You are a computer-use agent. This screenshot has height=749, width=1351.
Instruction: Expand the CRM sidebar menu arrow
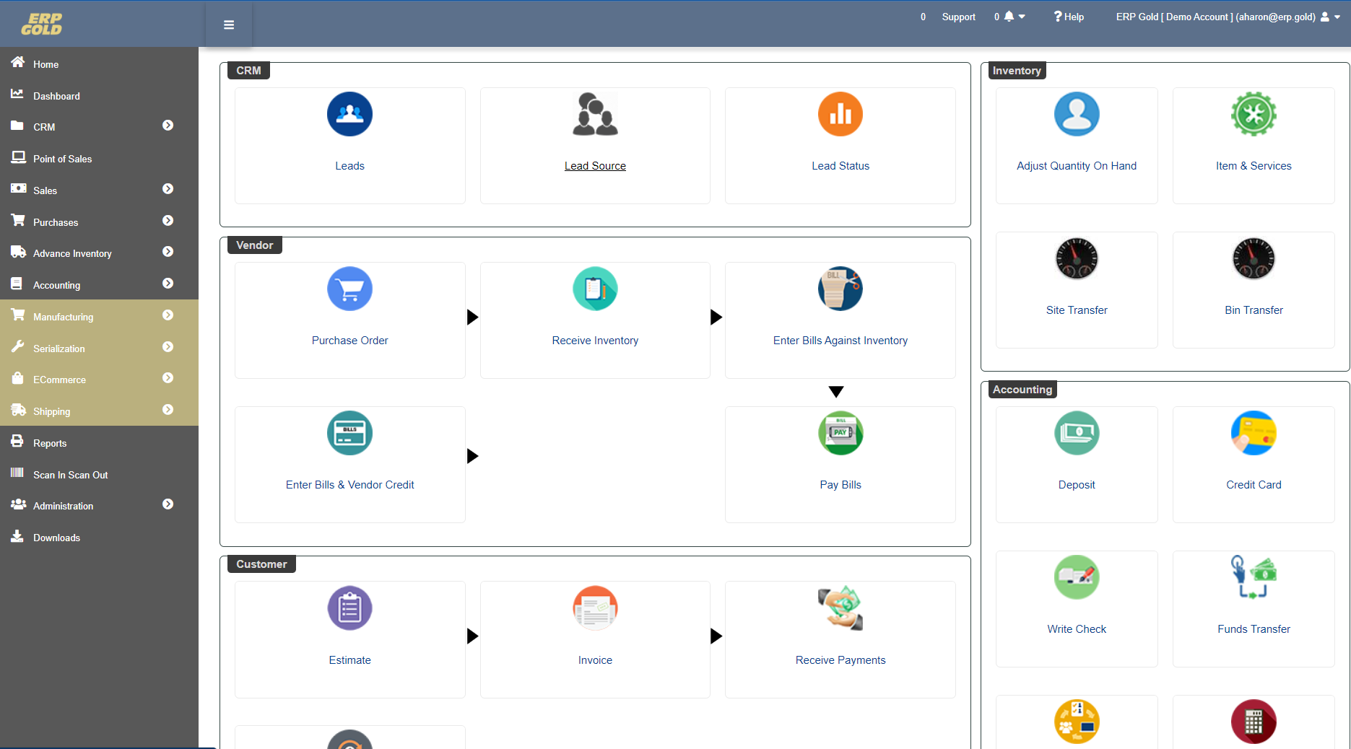point(168,126)
